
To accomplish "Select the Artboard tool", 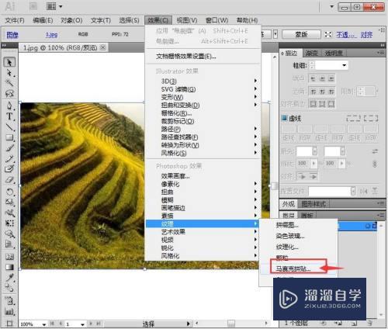I will [x=9, y=324].
